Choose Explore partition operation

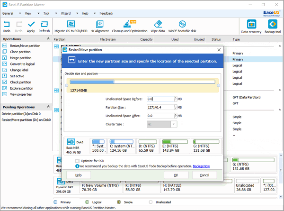point(22,88)
